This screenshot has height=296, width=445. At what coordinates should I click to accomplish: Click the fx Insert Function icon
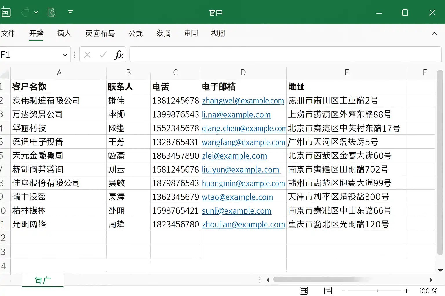119,55
